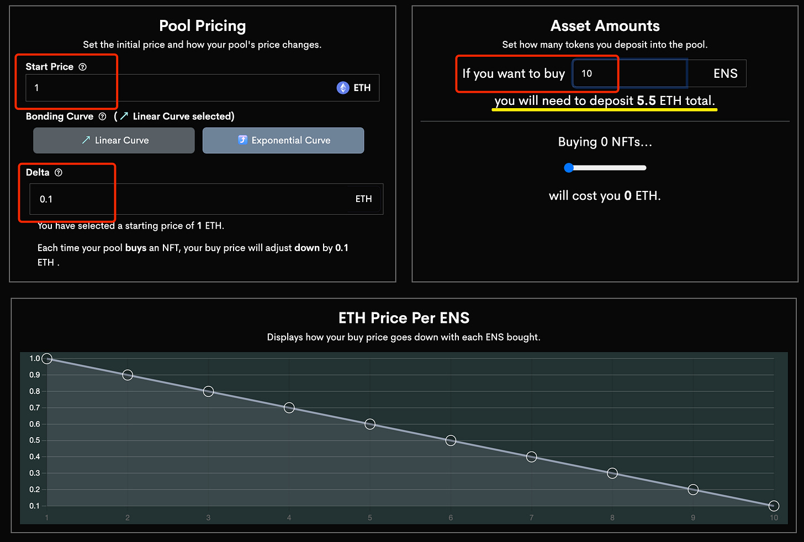Viewport: 804px width, 542px height.
Task: Click the chart point at price 0.4
Action: (531, 457)
